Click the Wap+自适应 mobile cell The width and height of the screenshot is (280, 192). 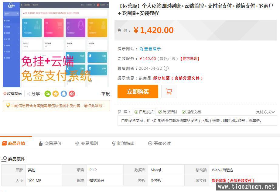(x=244, y=170)
